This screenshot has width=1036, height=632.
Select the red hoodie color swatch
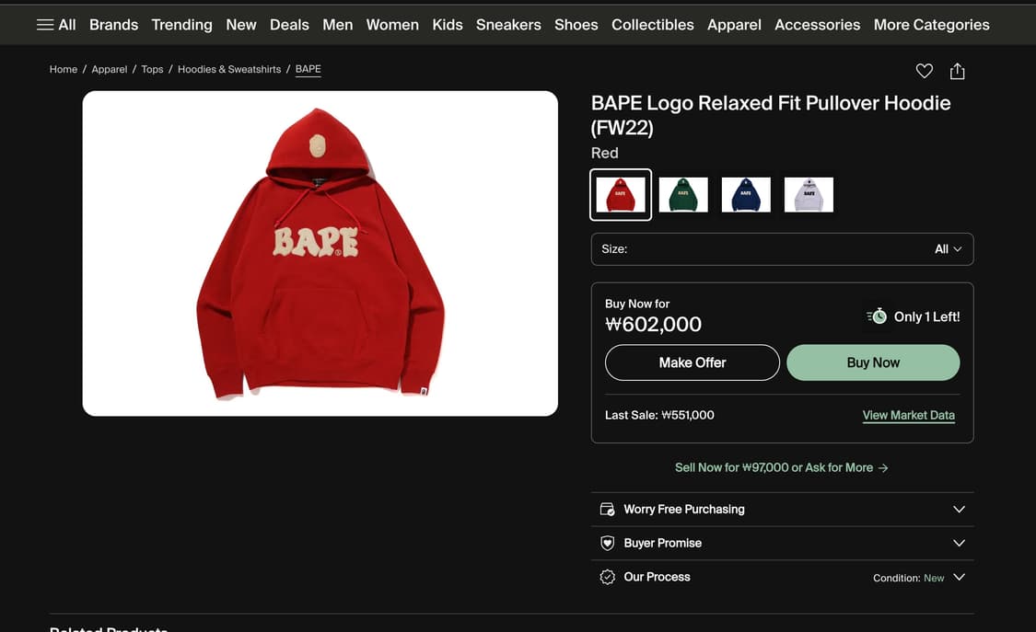[x=621, y=195]
